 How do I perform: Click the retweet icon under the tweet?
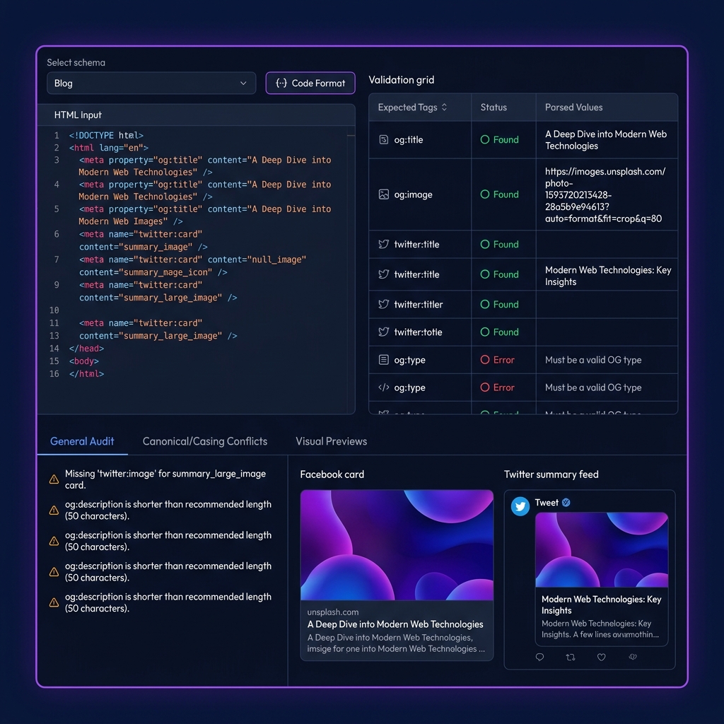tap(571, 657)
